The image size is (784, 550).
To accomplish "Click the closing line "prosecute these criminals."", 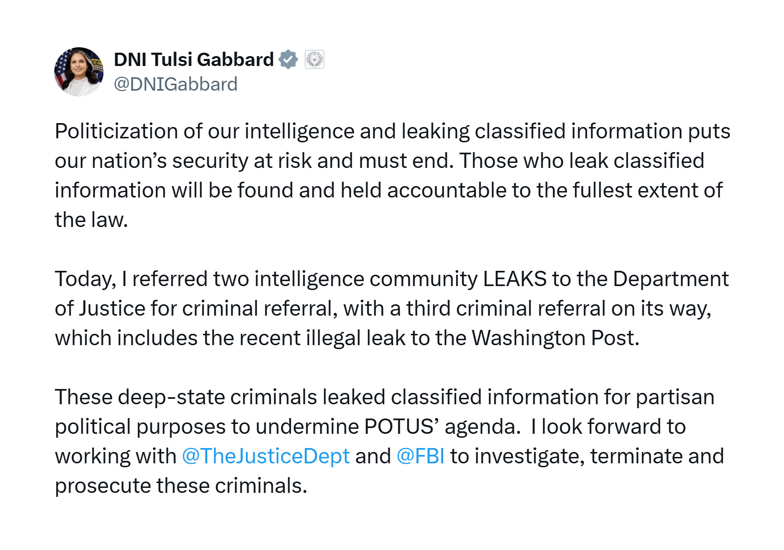I will [x=181, y=486].
